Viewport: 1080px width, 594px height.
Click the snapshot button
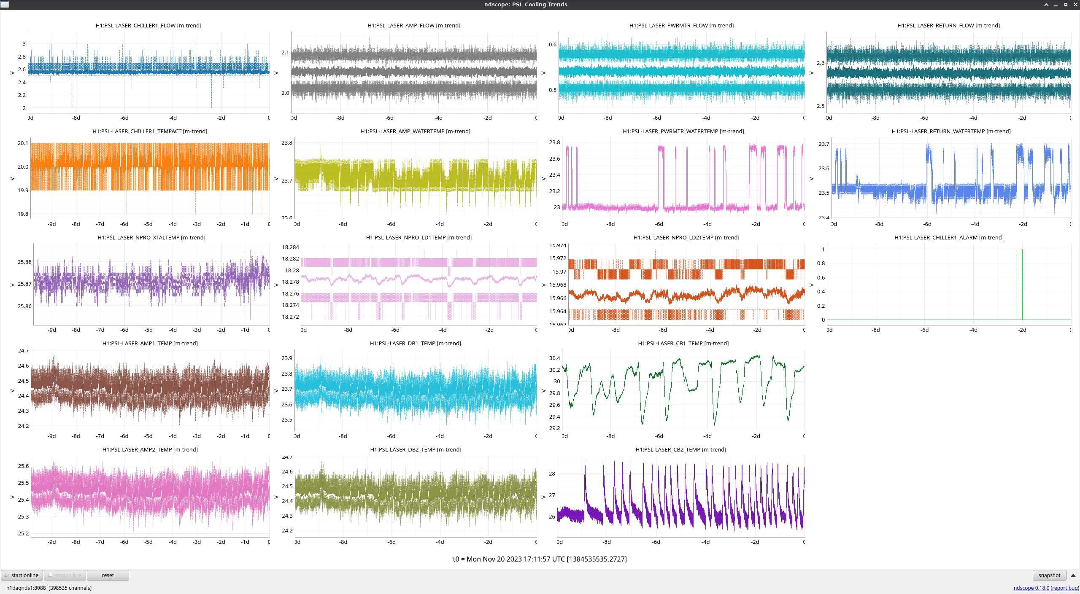pyautogui.click(x=1049, y=575)
